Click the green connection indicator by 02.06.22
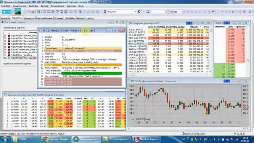The image size is (254, 143). pos(235,133)
